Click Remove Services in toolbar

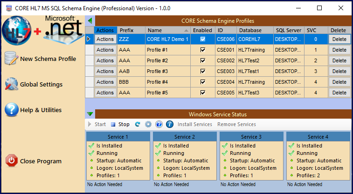click(x=236, y=124)
